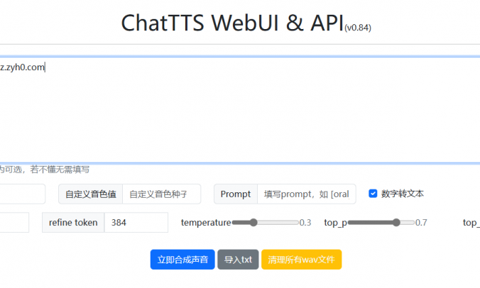The height and width of the screenshot is (288, 480).
Task: Focus the main text area containing z.zyh0.com
Action: click(240, 110)
